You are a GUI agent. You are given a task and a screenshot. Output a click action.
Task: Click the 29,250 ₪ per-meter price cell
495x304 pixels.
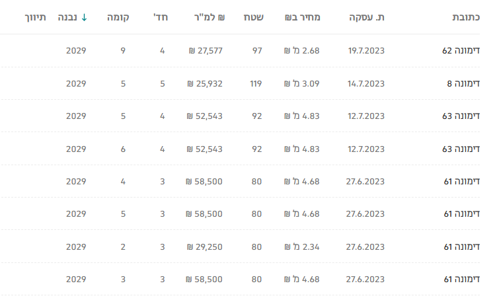point(206,247)
